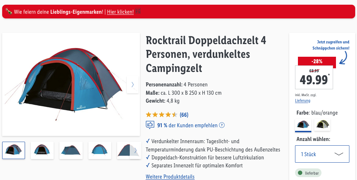Select the first tent thumbnail
Viewport: 357px width, 180px height.
pos(14,150)
